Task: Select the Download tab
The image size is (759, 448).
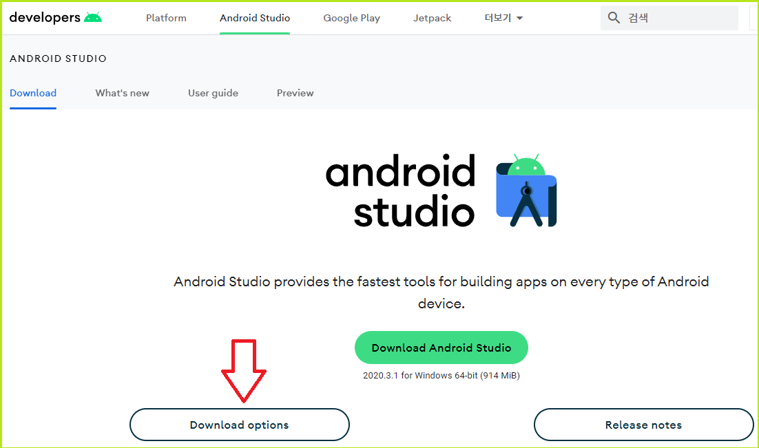Action: coord(33,93)
